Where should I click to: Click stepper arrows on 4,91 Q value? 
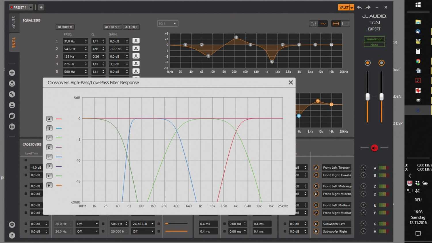[103, 49]
